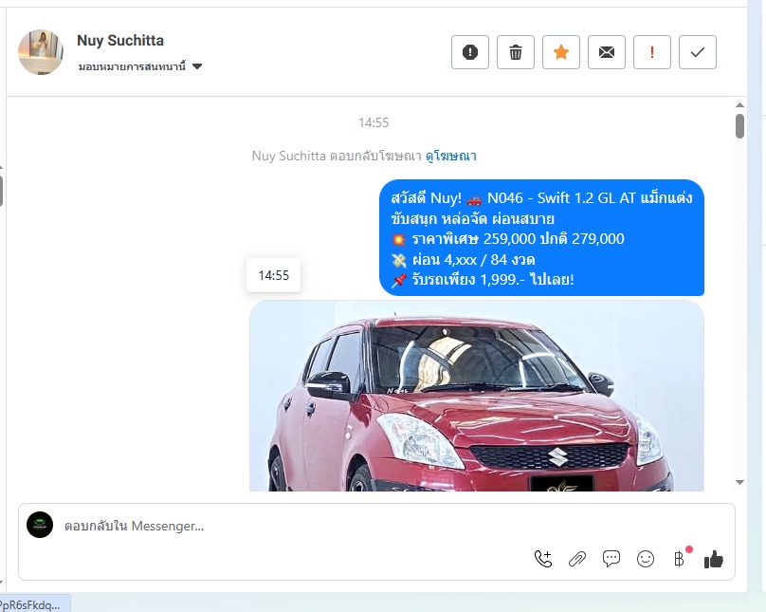Flag the conversation with the red exclamation icon

[651, 52]
